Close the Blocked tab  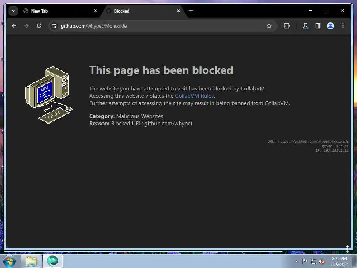(178, 11)
